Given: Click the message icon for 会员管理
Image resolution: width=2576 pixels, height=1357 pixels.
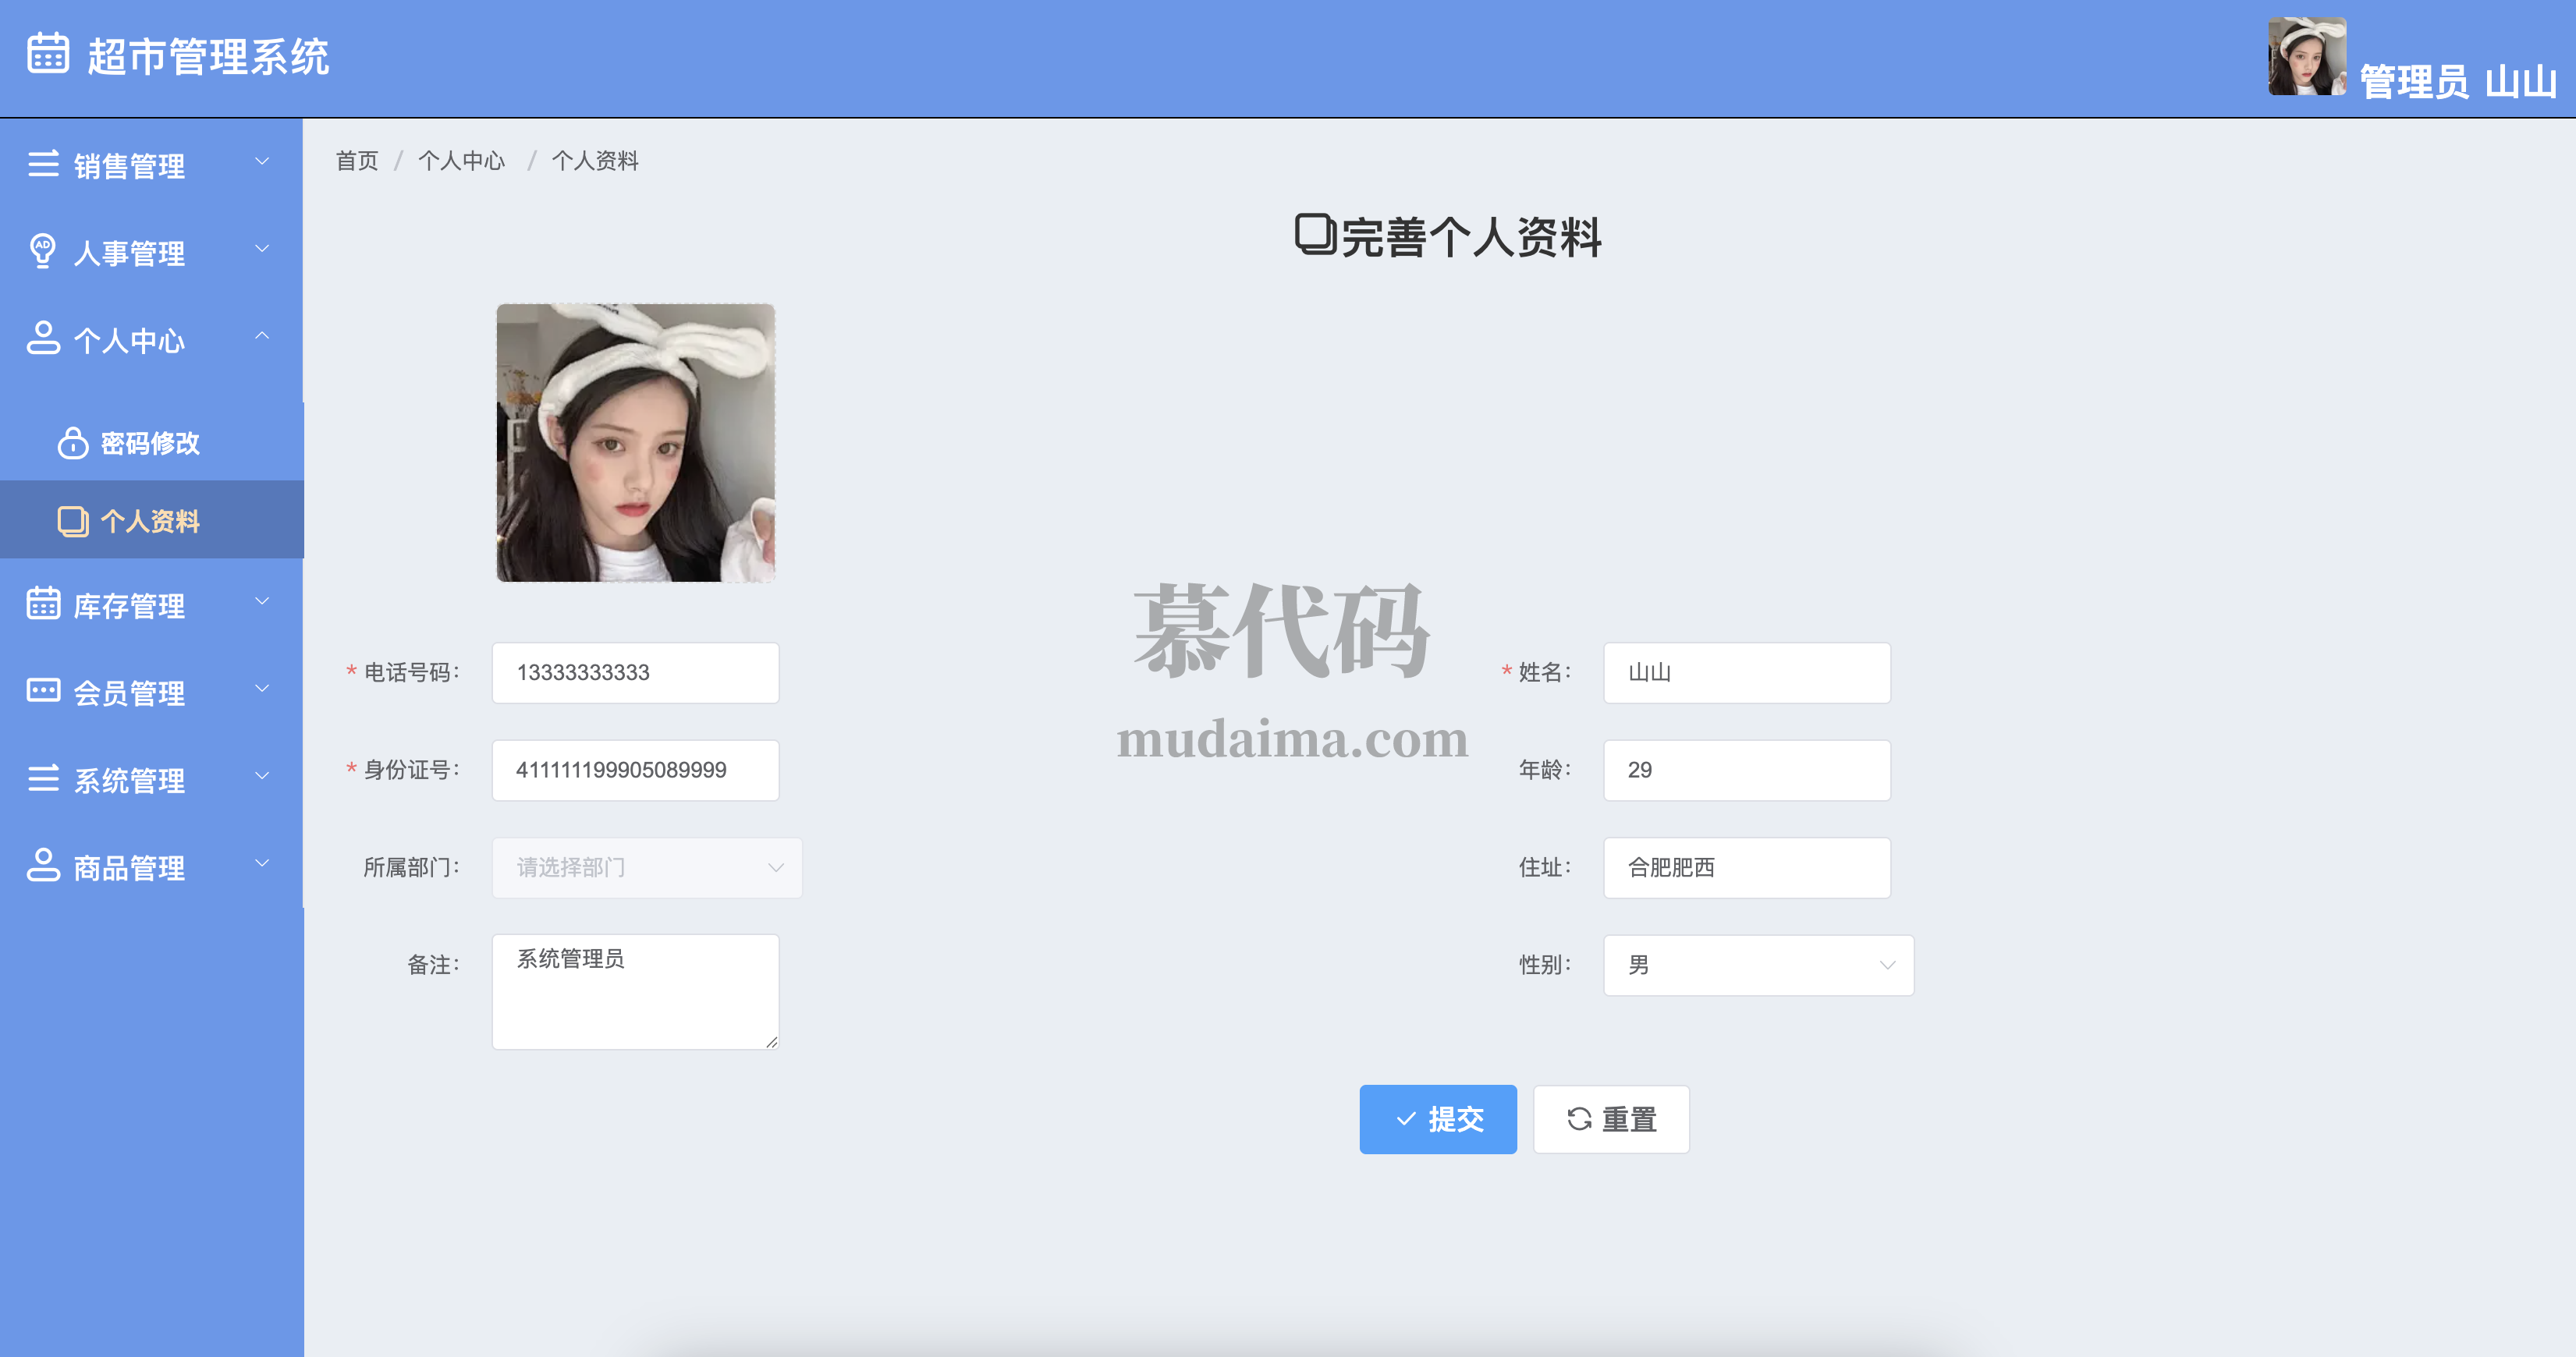Looking at the screenshot, I should pyautogui.click(x=43, y=690).
